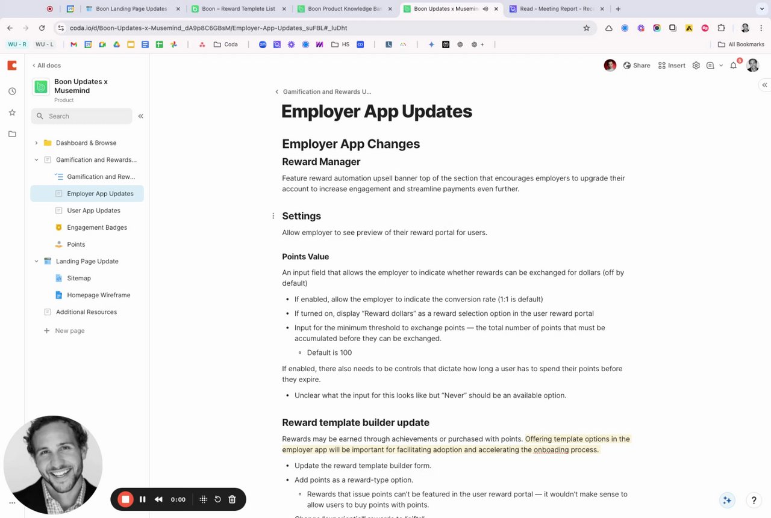Image resolution: width=771 pixels, height=518 pixels.
Task: Delete the recording with trash icon
Action: click(x=232, y=499)
